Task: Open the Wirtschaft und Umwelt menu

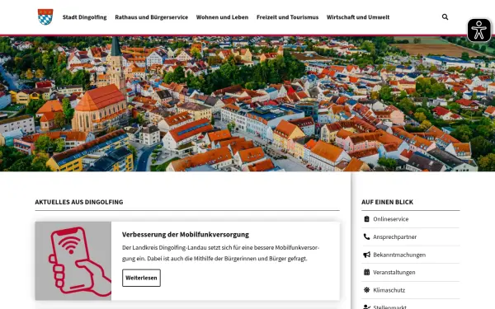Action: coord(358,17)
